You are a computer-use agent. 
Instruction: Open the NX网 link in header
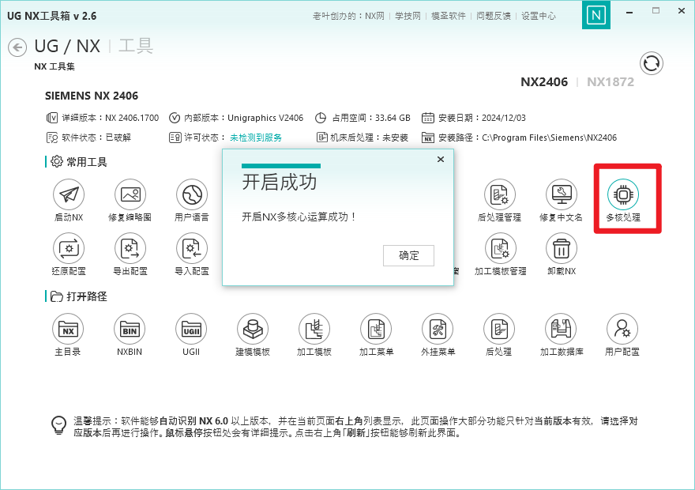[x=374, y=16]
